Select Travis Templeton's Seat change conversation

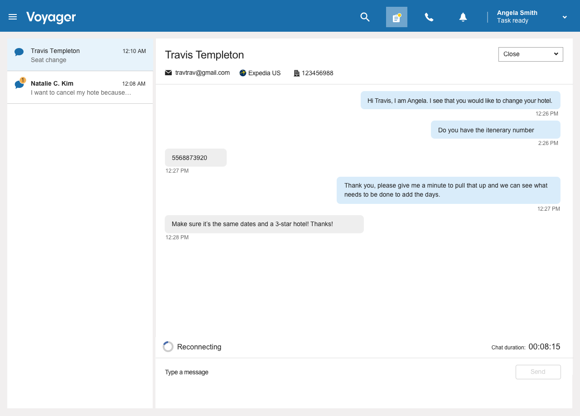tap(80, 55)
